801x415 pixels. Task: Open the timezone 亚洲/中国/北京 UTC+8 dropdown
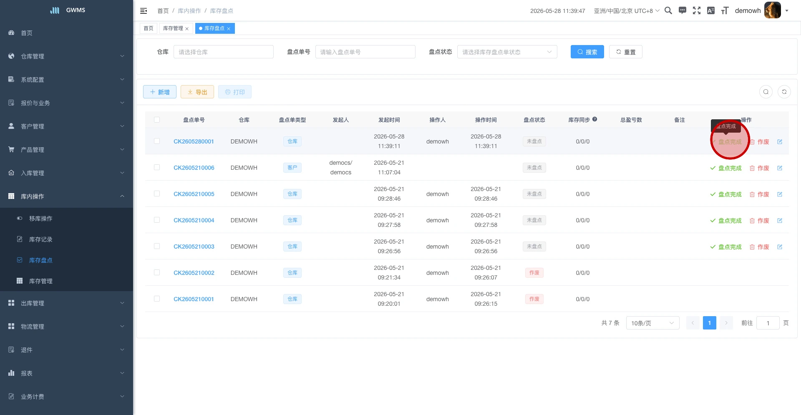(x=627, y=11)
